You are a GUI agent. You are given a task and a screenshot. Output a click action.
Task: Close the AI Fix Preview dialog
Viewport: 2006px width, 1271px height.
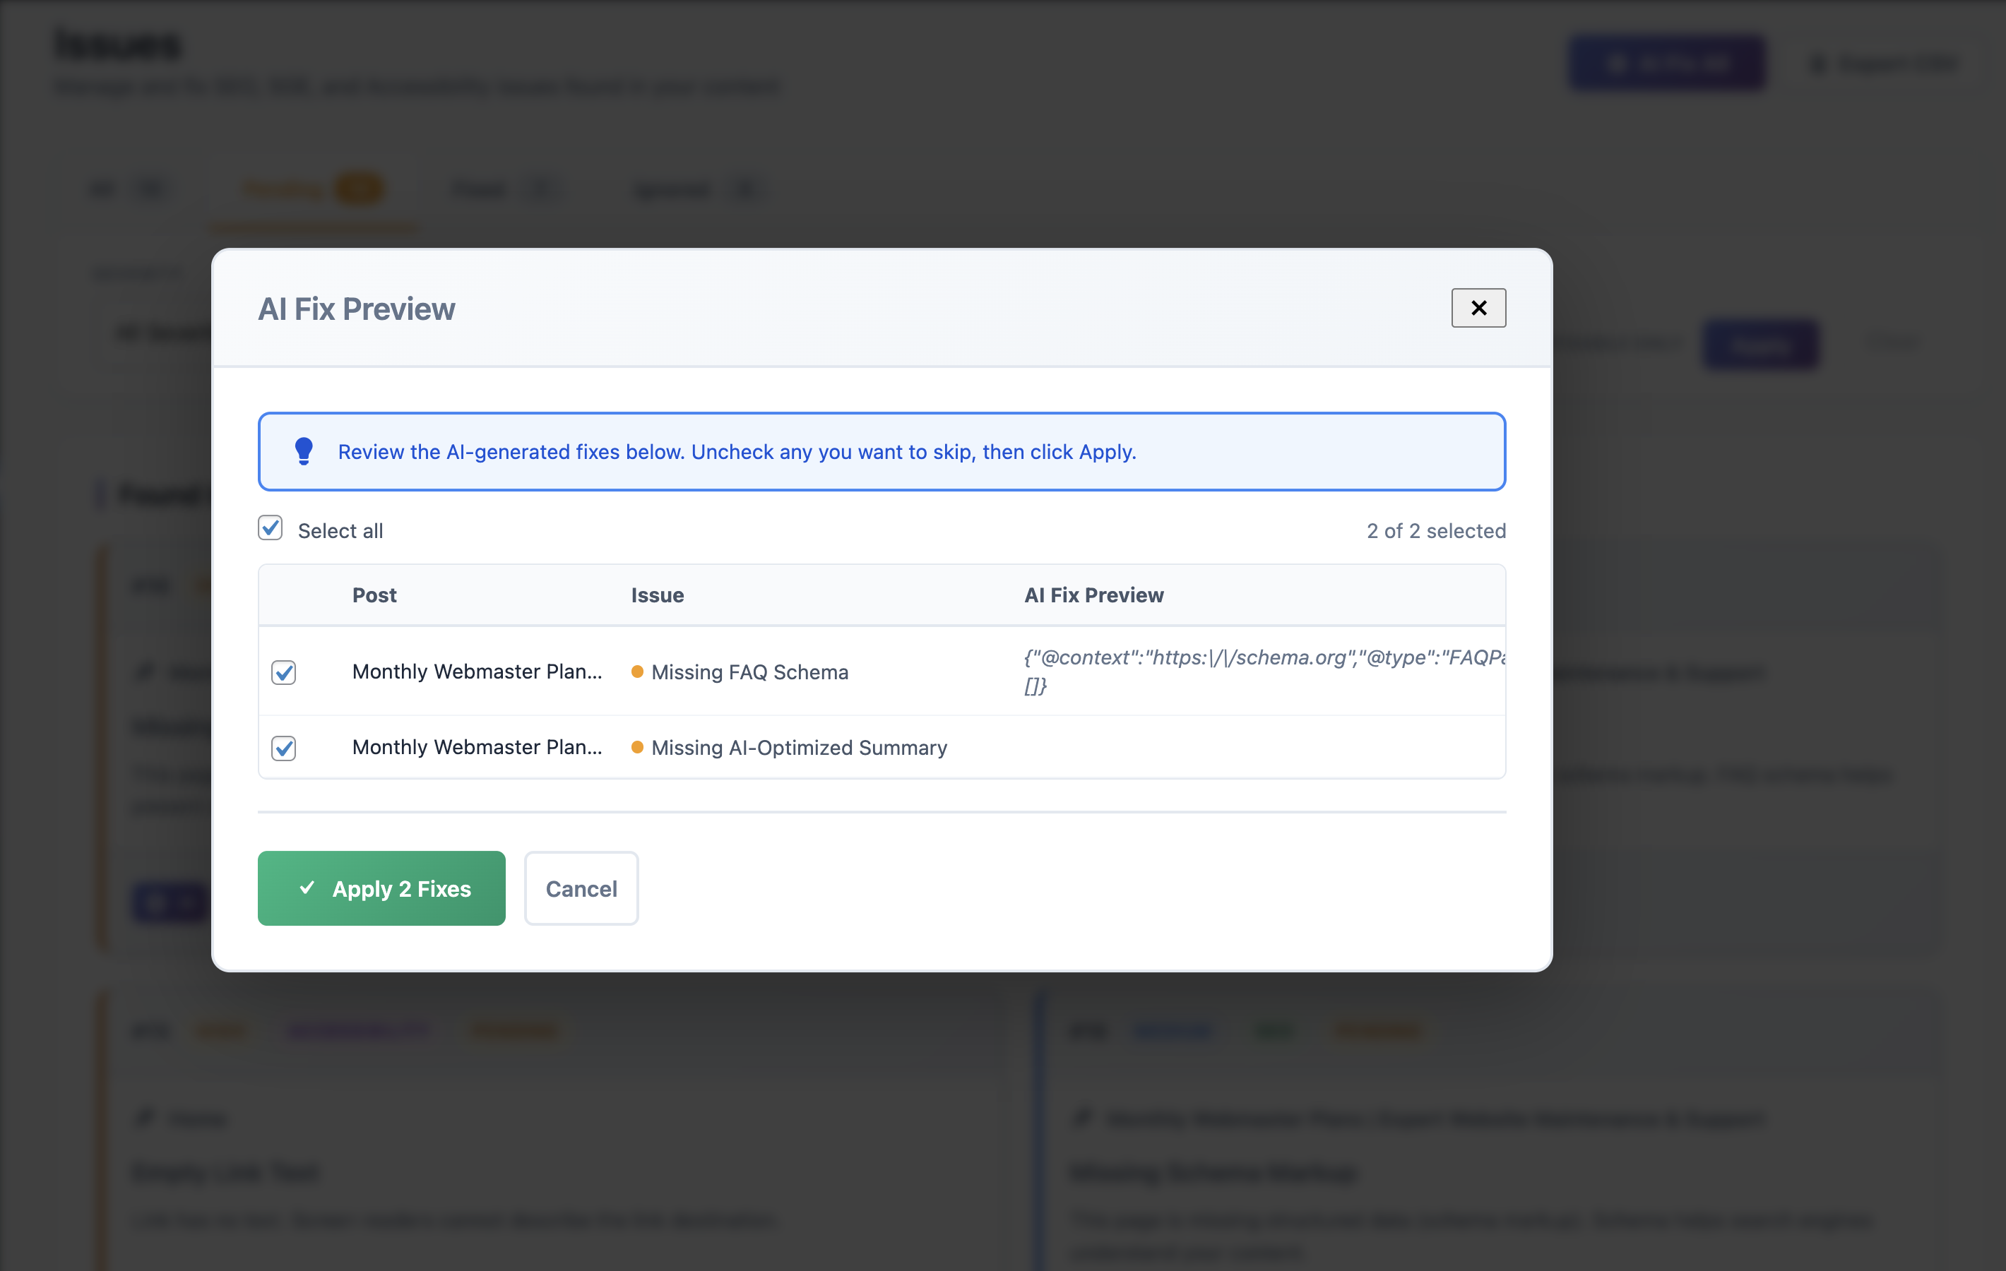point(1478,308)
